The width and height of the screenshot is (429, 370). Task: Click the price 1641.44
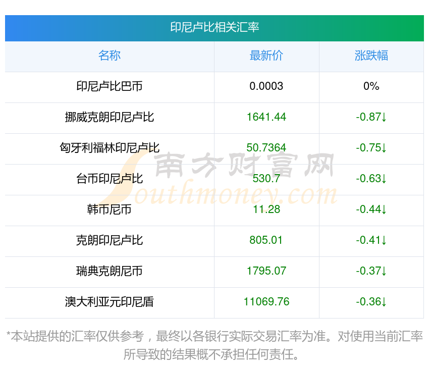click(x=266, y=117)
